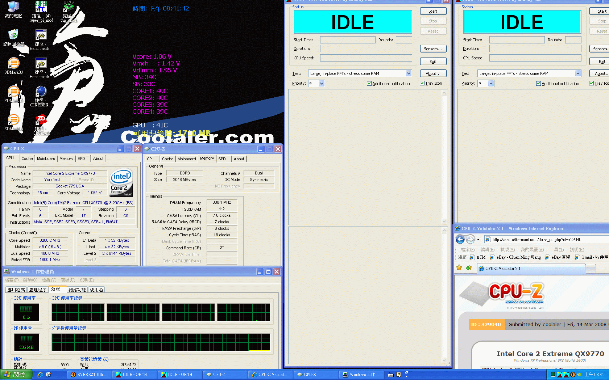The height and width of the screenshot is (380, 609).
Task: Open the super_pi_mod shortcut icon
Action: pos(41,12)
